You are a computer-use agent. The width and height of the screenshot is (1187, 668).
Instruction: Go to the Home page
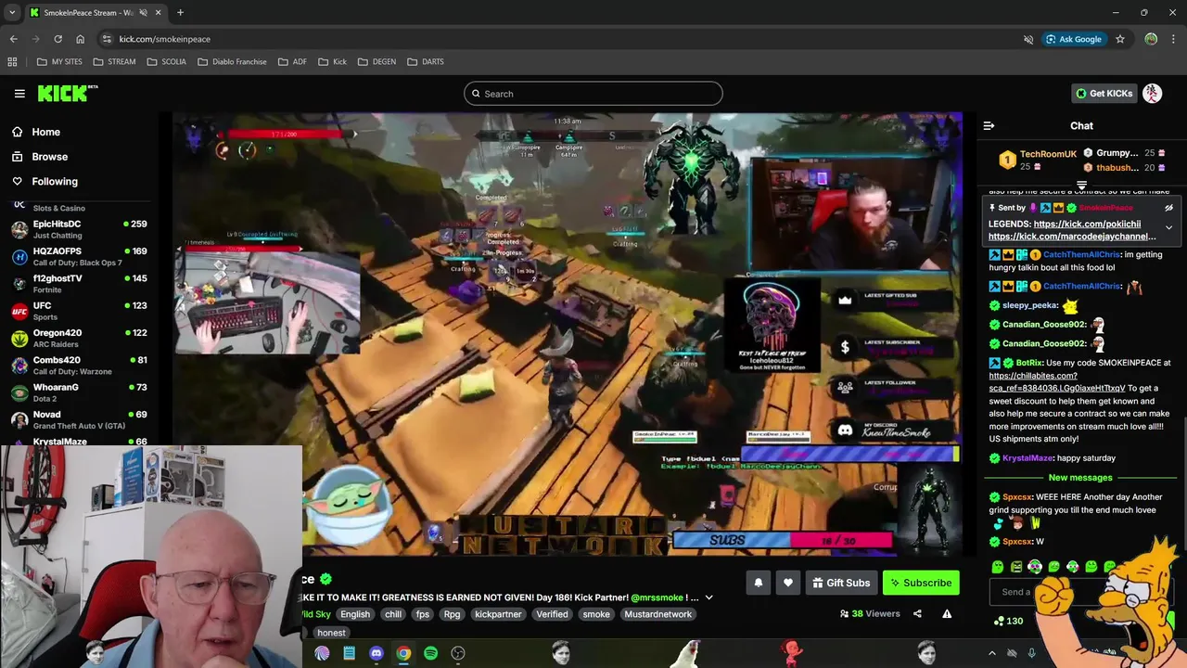(45, 132)
